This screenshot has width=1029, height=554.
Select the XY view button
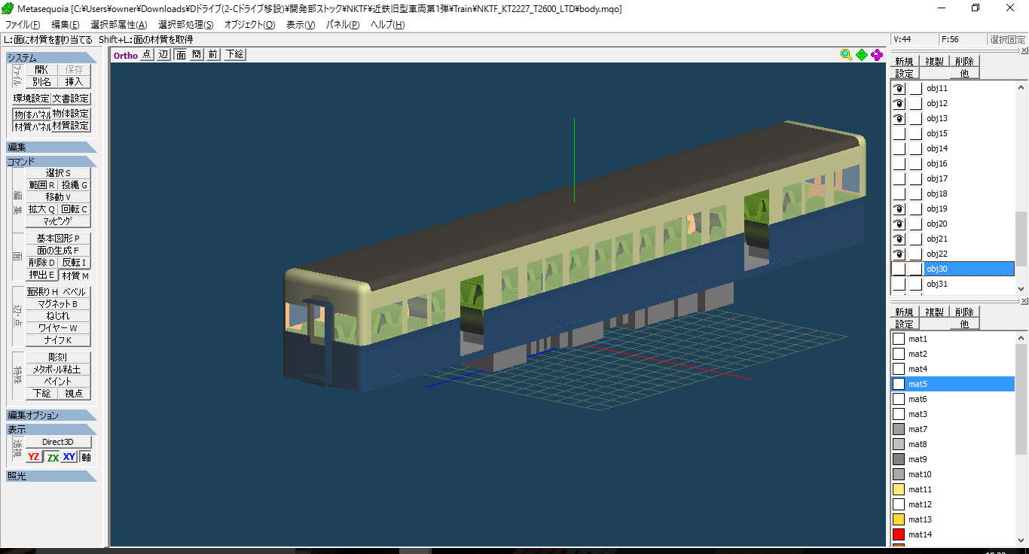tap(69, 457)
